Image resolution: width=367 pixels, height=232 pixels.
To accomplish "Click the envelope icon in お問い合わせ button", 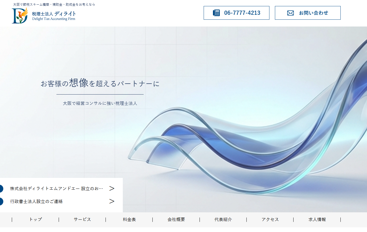I will 291,13.
